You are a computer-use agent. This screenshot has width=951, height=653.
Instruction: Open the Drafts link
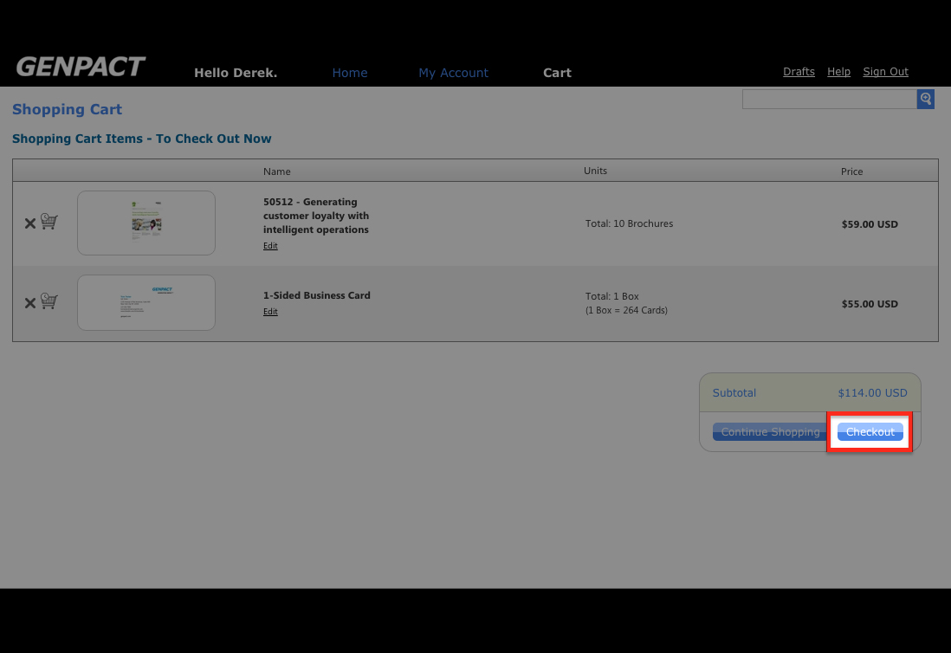tap(799, 72)
